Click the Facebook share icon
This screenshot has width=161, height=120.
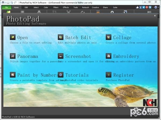tap(141, 7)
